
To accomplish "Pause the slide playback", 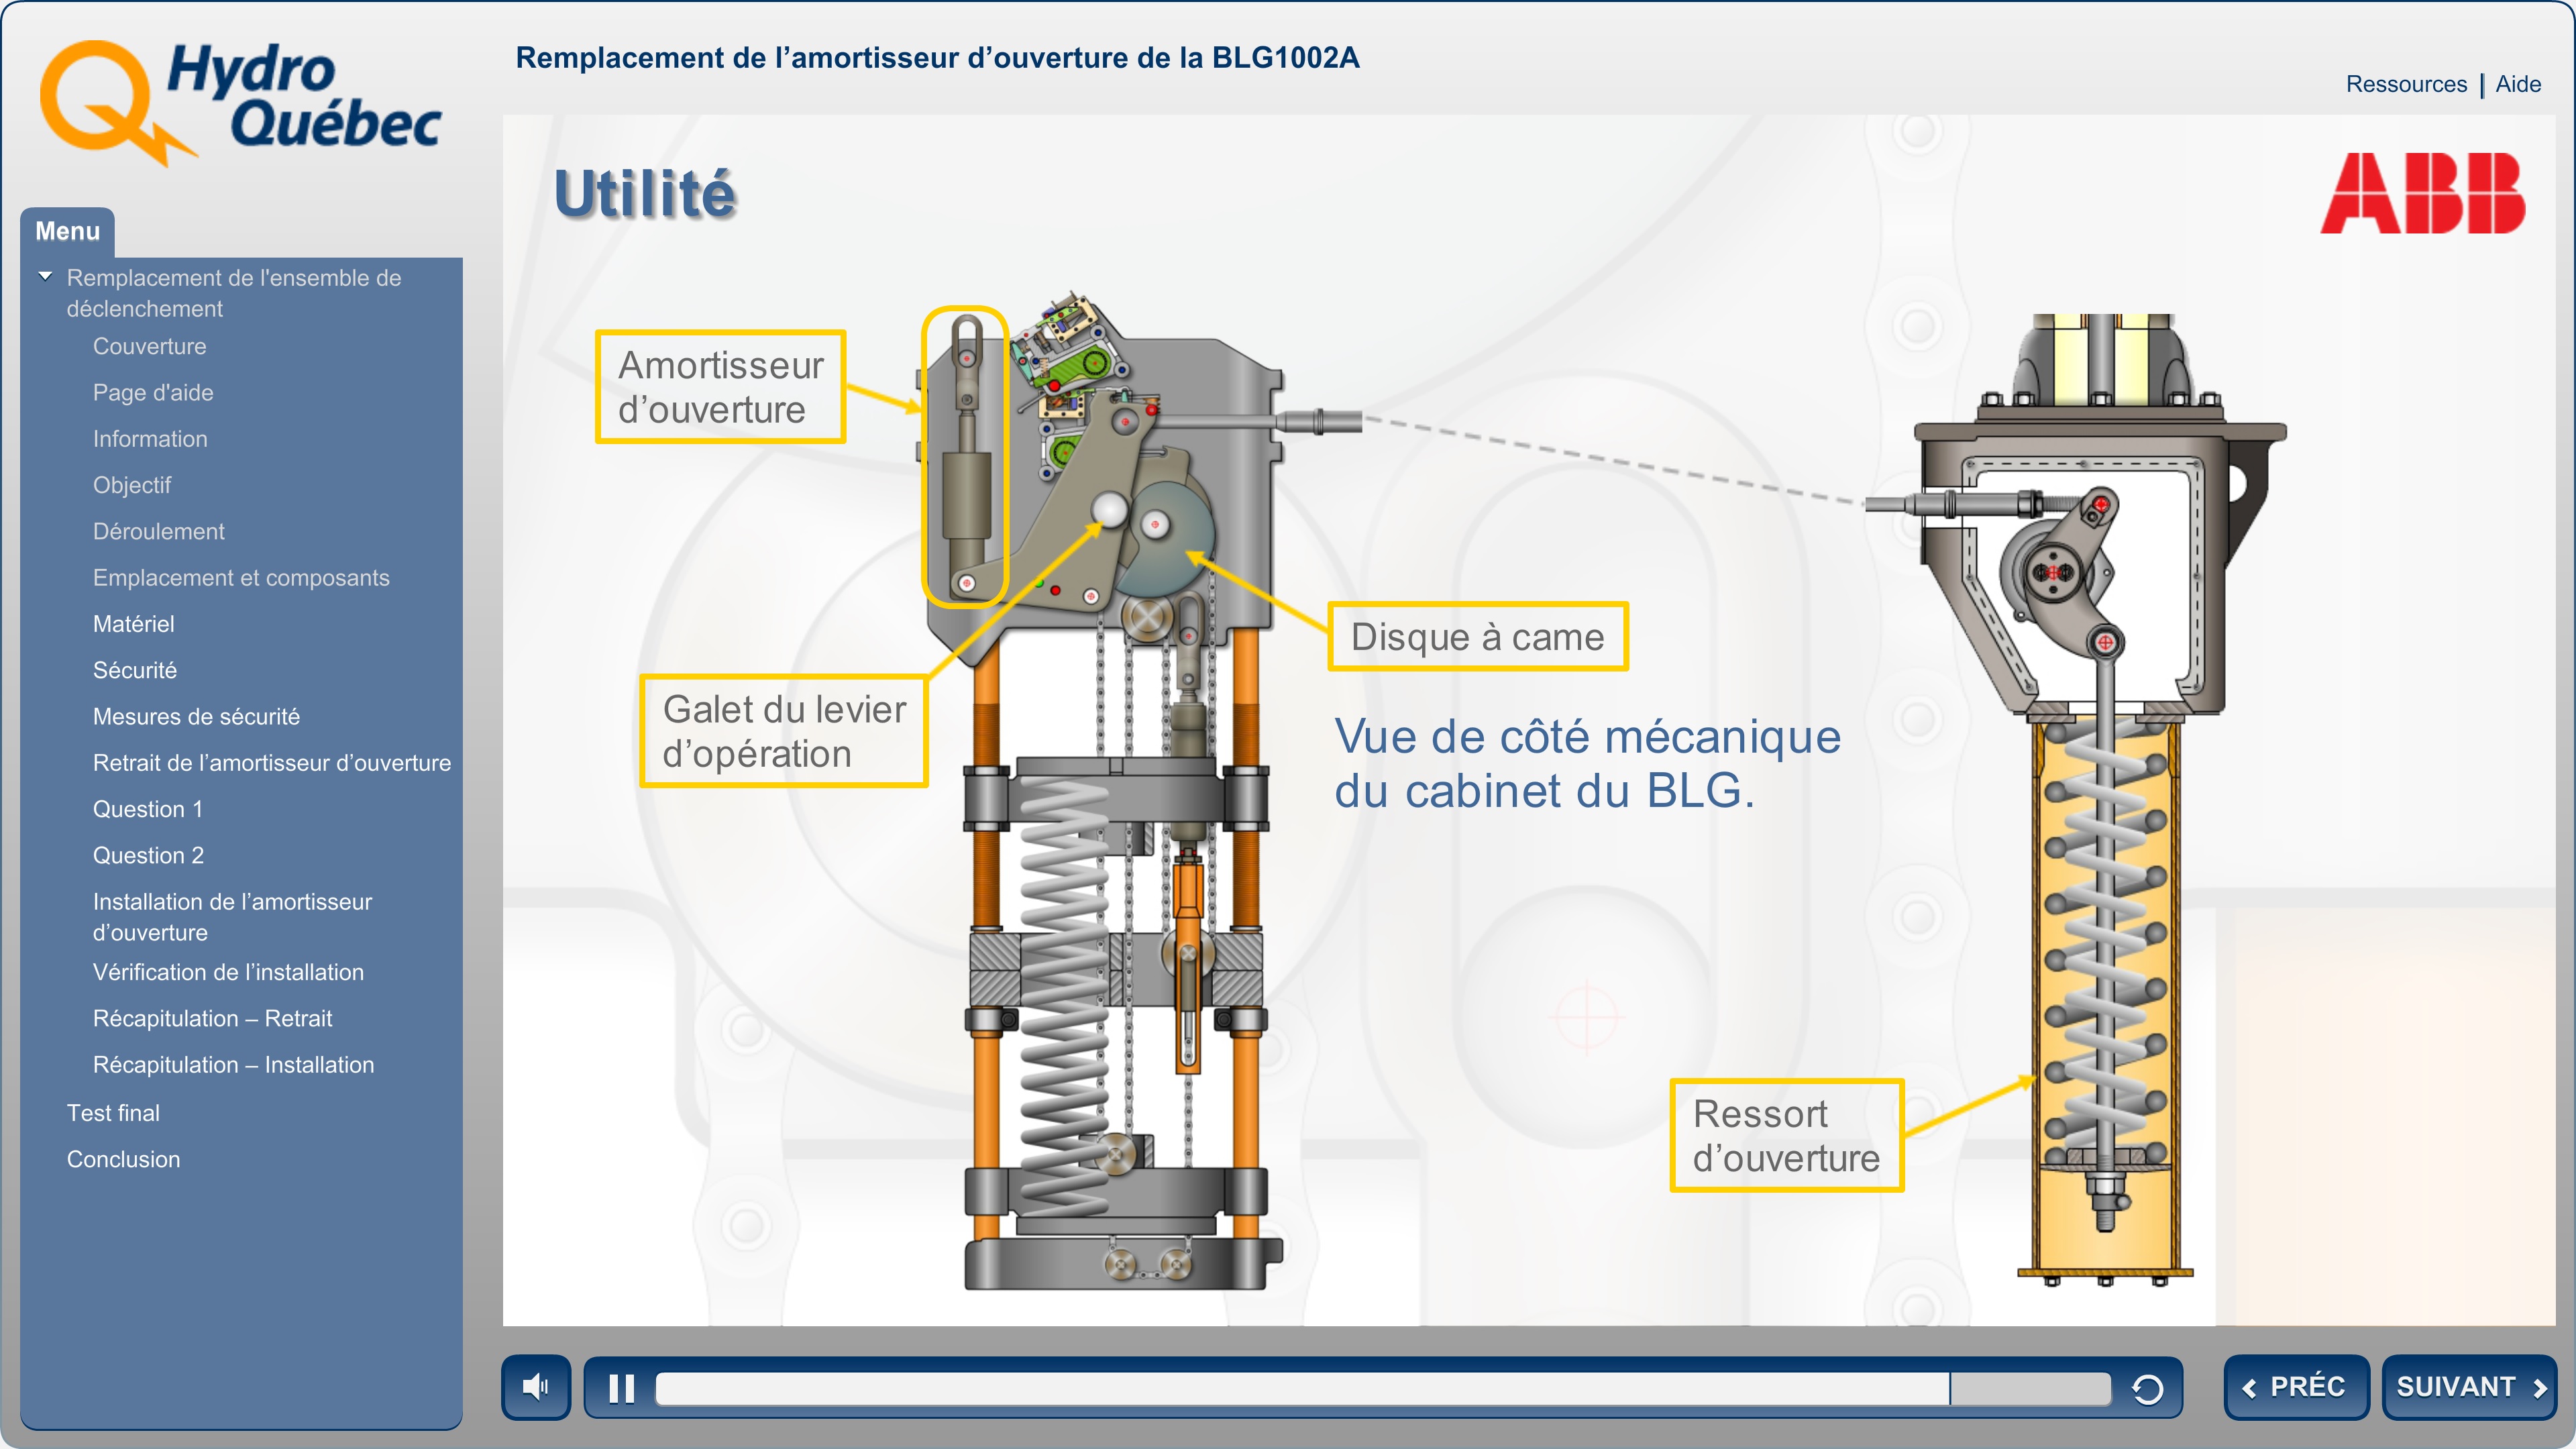I will coord(621,1388).
